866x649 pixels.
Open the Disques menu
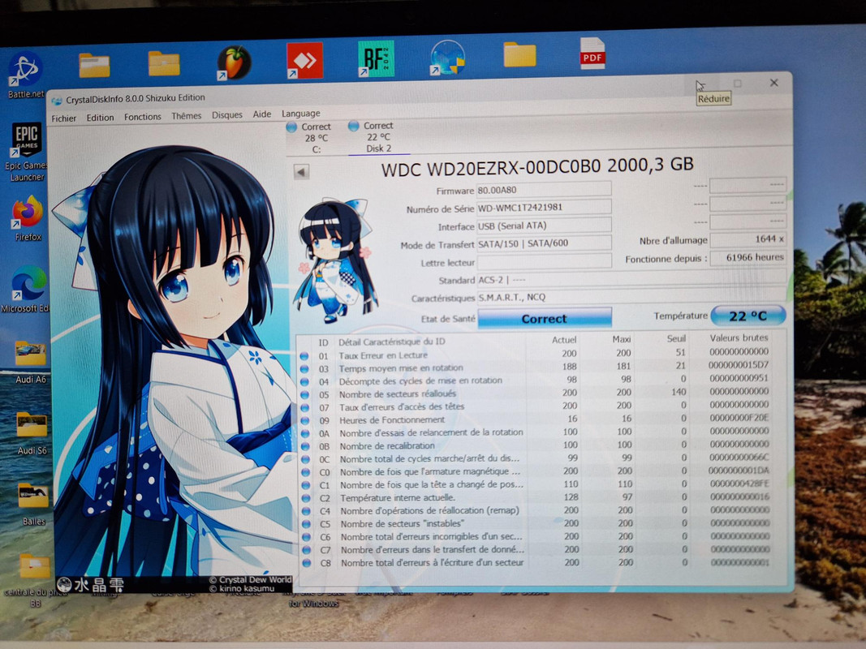(227, 114)
